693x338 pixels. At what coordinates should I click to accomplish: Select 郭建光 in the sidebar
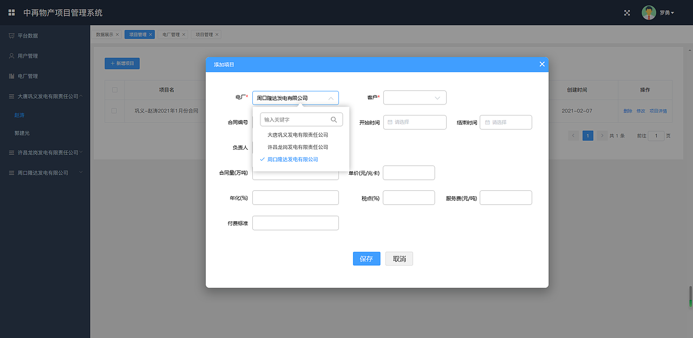tap(22, 133)
